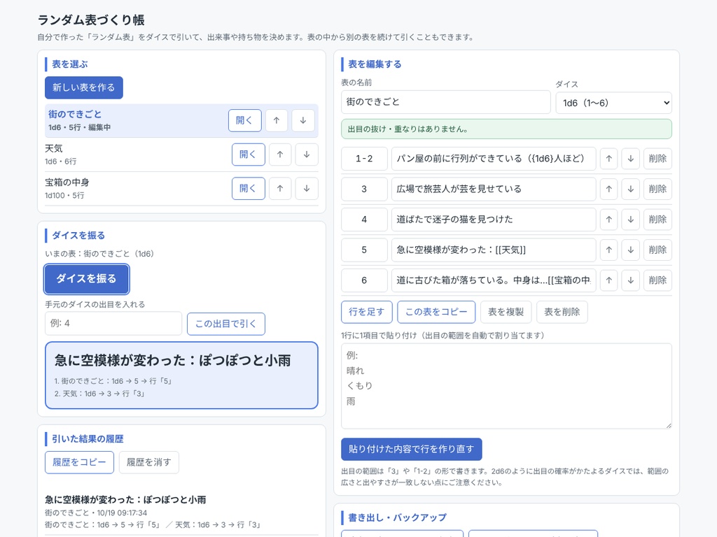Select the 天気 table row name
The height and width of the screenshot is (537, 717).
pos(54,148)
